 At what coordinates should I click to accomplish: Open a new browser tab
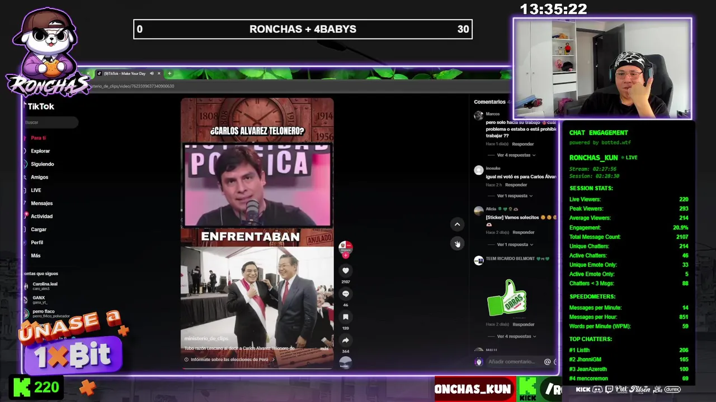(169, 73)
